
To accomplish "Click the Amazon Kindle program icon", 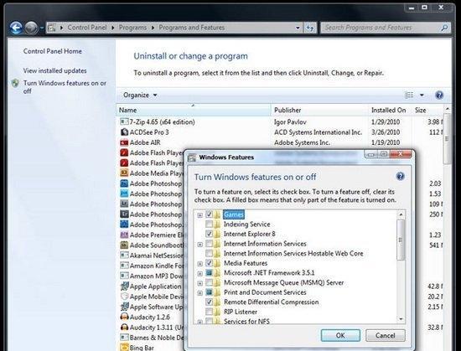I will (x=124, y=266).
